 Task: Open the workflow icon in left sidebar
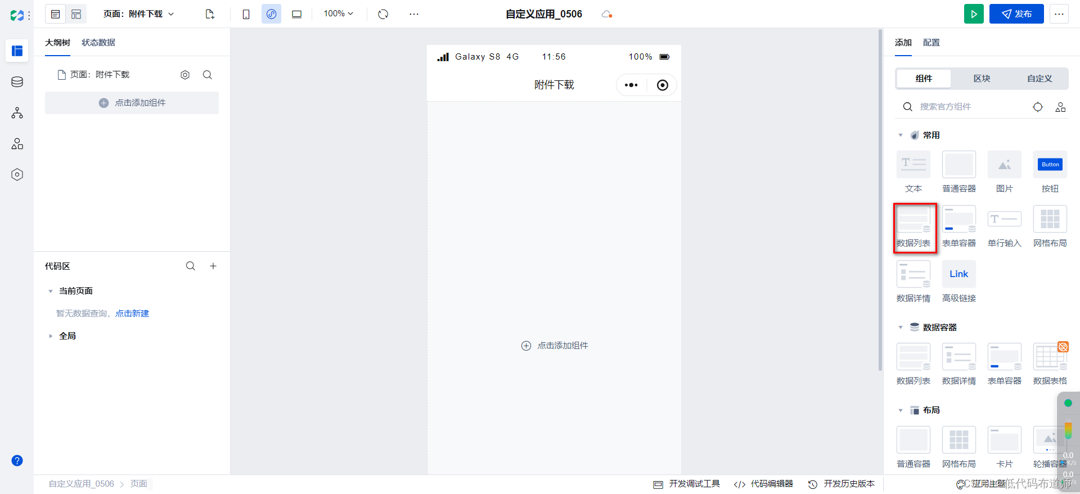(17, 113)
